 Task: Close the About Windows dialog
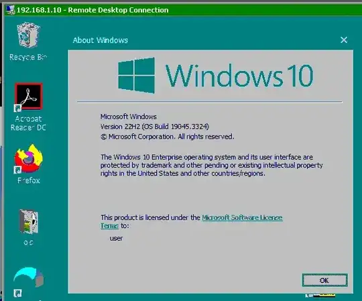[x=344, y=40]
